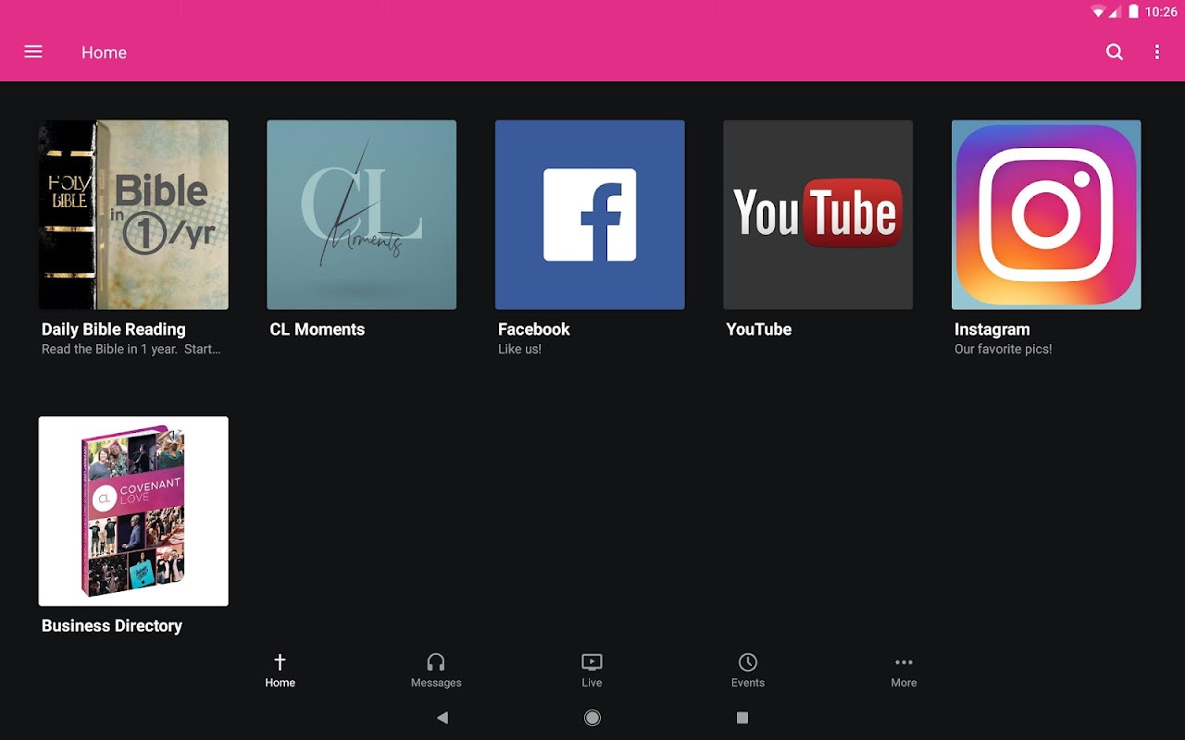Open the three-dot overflow menu
This screenshot has height=740, width=1185.
[1157, 52]
